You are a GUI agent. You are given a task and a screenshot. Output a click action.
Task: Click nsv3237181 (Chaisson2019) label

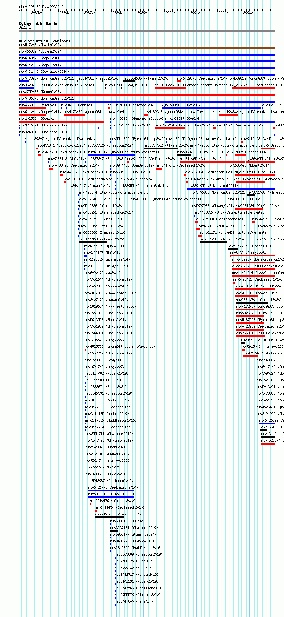point(134,528)
